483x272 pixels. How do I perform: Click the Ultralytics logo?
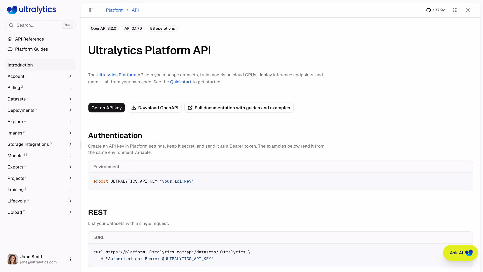pos(31,10)
